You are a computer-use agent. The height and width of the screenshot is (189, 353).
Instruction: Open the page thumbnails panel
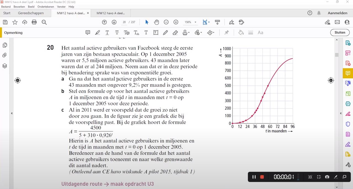click(5, 45)
